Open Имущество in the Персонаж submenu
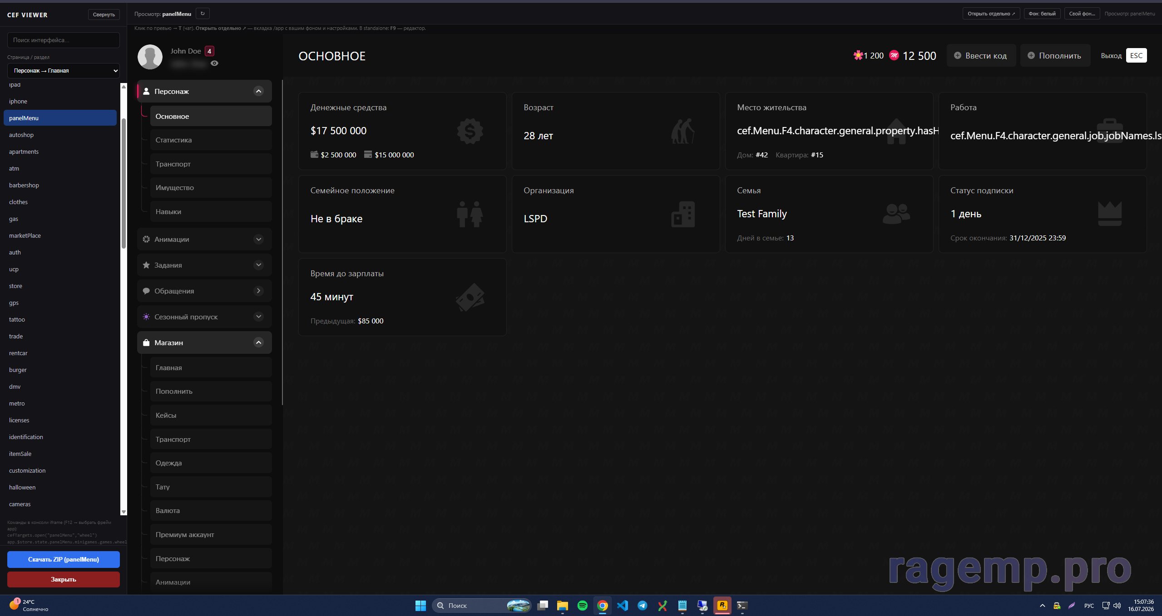Image resolution: width=1162 pixels, height=616 pixels. point(211,187)
